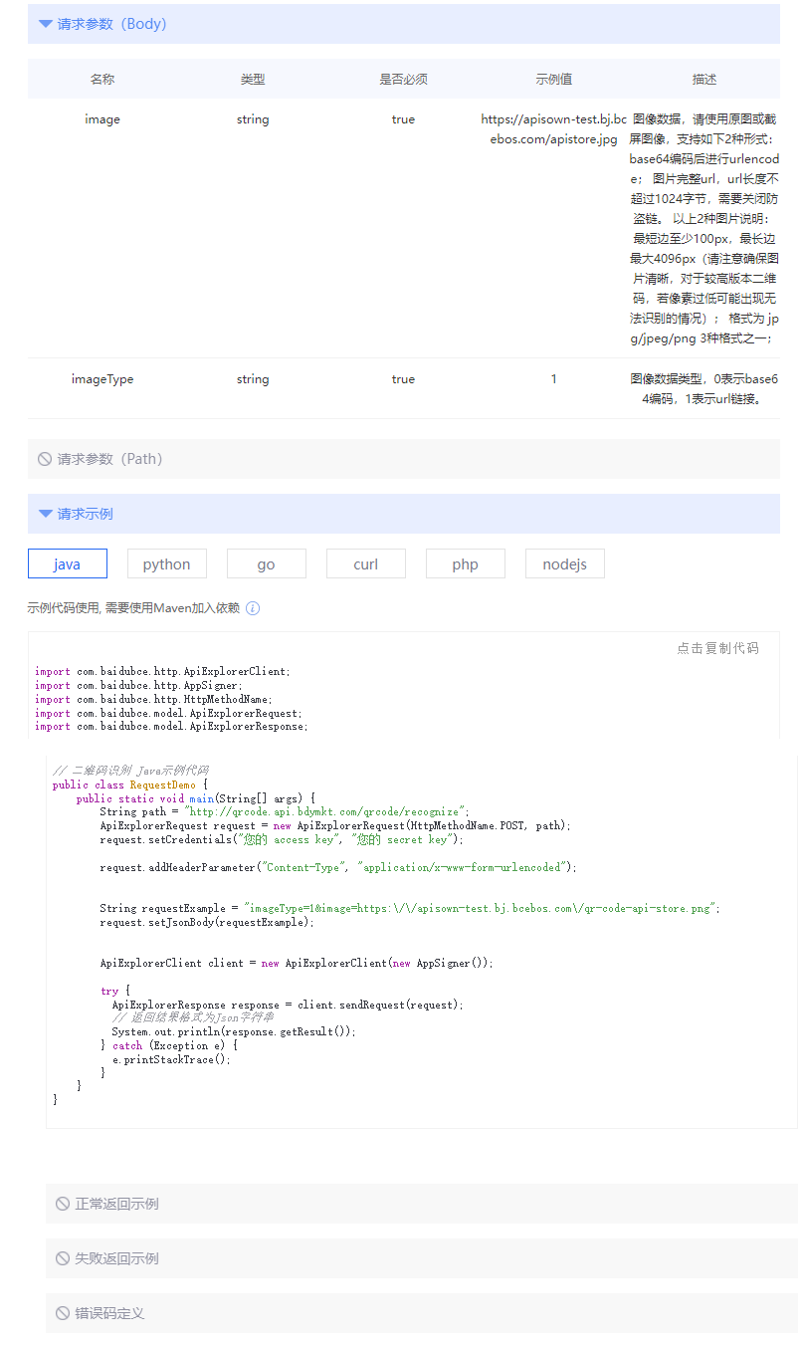Click the string type of image row
The image size is (804, 1346).
[x=253, y=119]
